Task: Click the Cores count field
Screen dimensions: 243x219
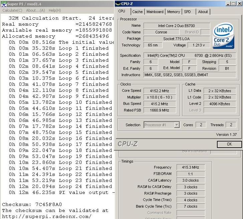Action: tap(201, 125)
